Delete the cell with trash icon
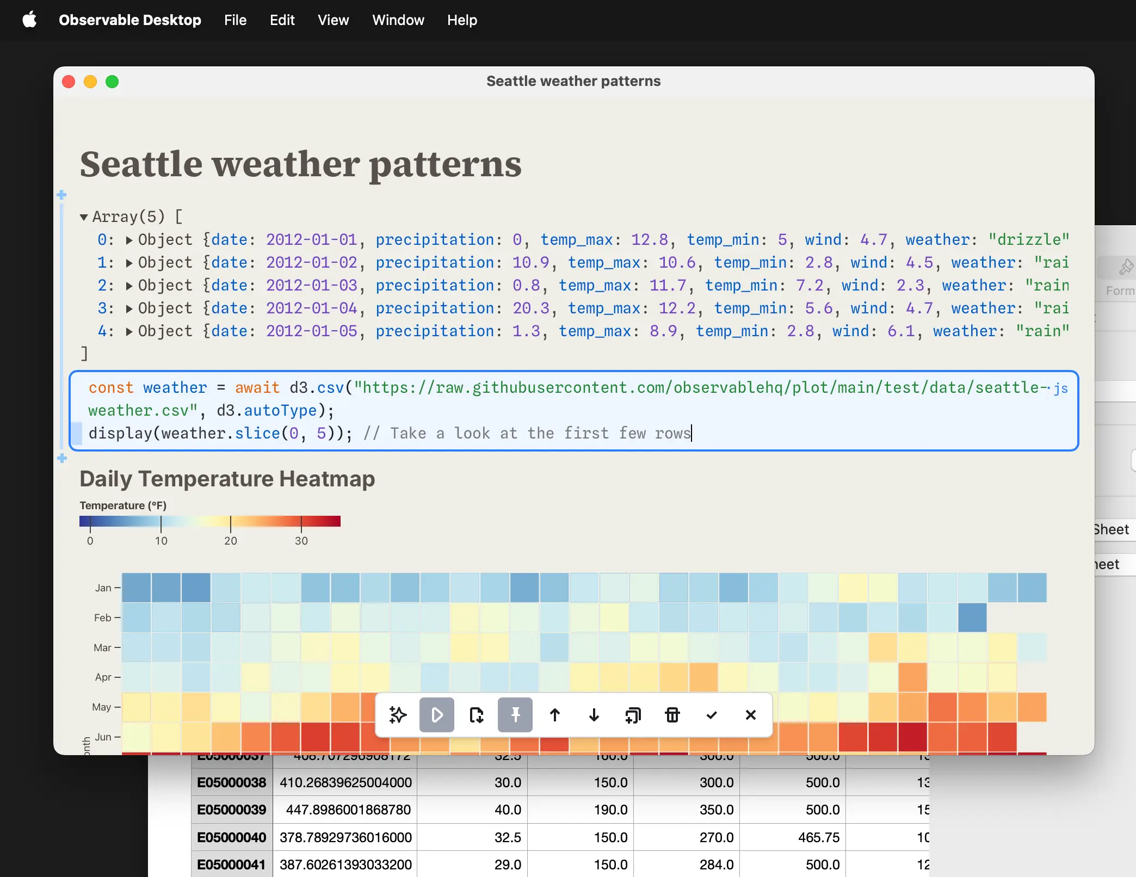The image size is (1136, 877). pos(672,715)
